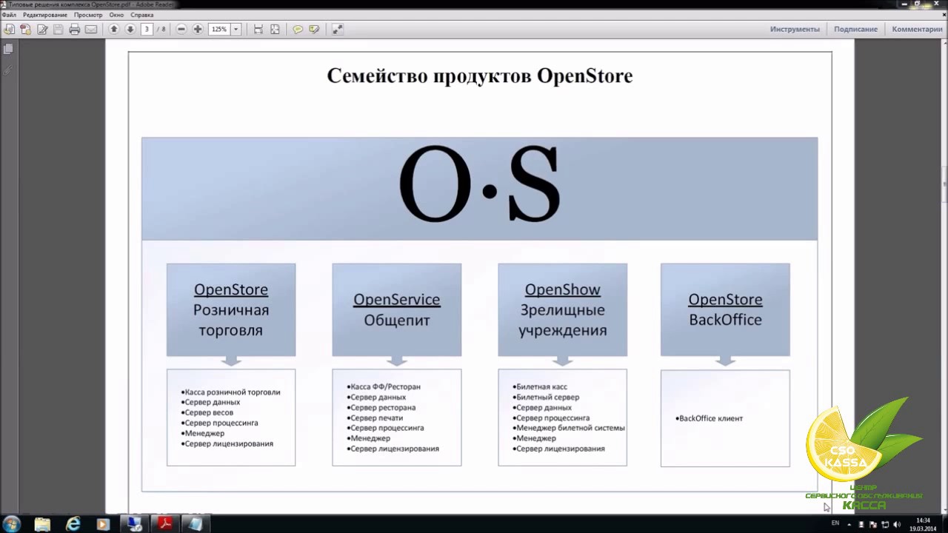948x533 pixels.
Task: Open the Комментарии pane
Action: click(917, 30)
